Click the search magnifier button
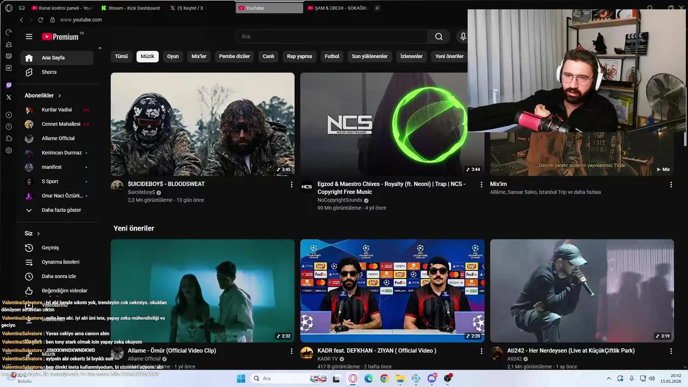This screenshot has height=387, width=688. (x=439, y=37)
